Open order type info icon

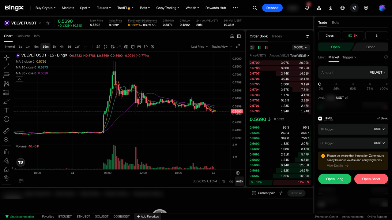coord(386,57)
